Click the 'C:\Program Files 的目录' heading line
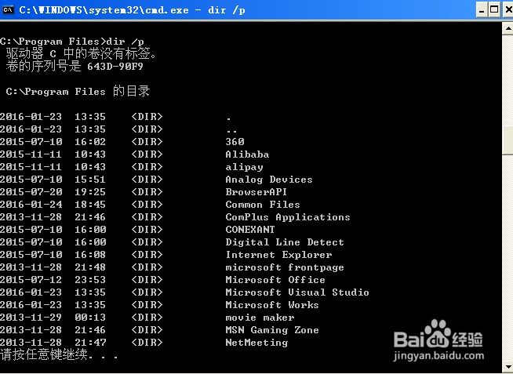This screenshot has height=374, width=513. tap(78, 91)
